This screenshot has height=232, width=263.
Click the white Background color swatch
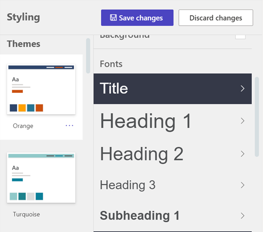[x=241, y=37]
